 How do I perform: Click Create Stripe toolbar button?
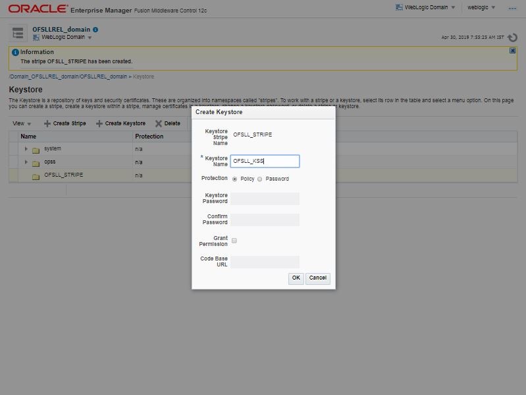65,123
